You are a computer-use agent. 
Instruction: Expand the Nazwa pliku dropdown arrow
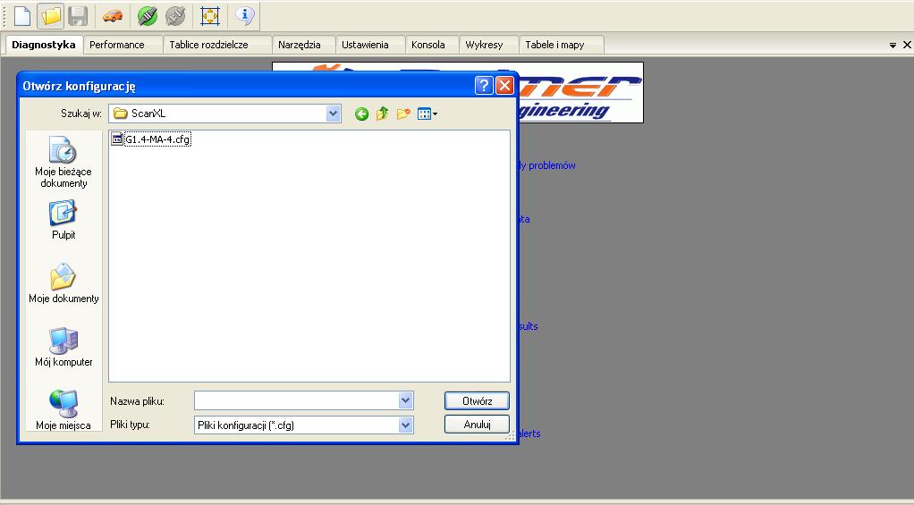406,400
